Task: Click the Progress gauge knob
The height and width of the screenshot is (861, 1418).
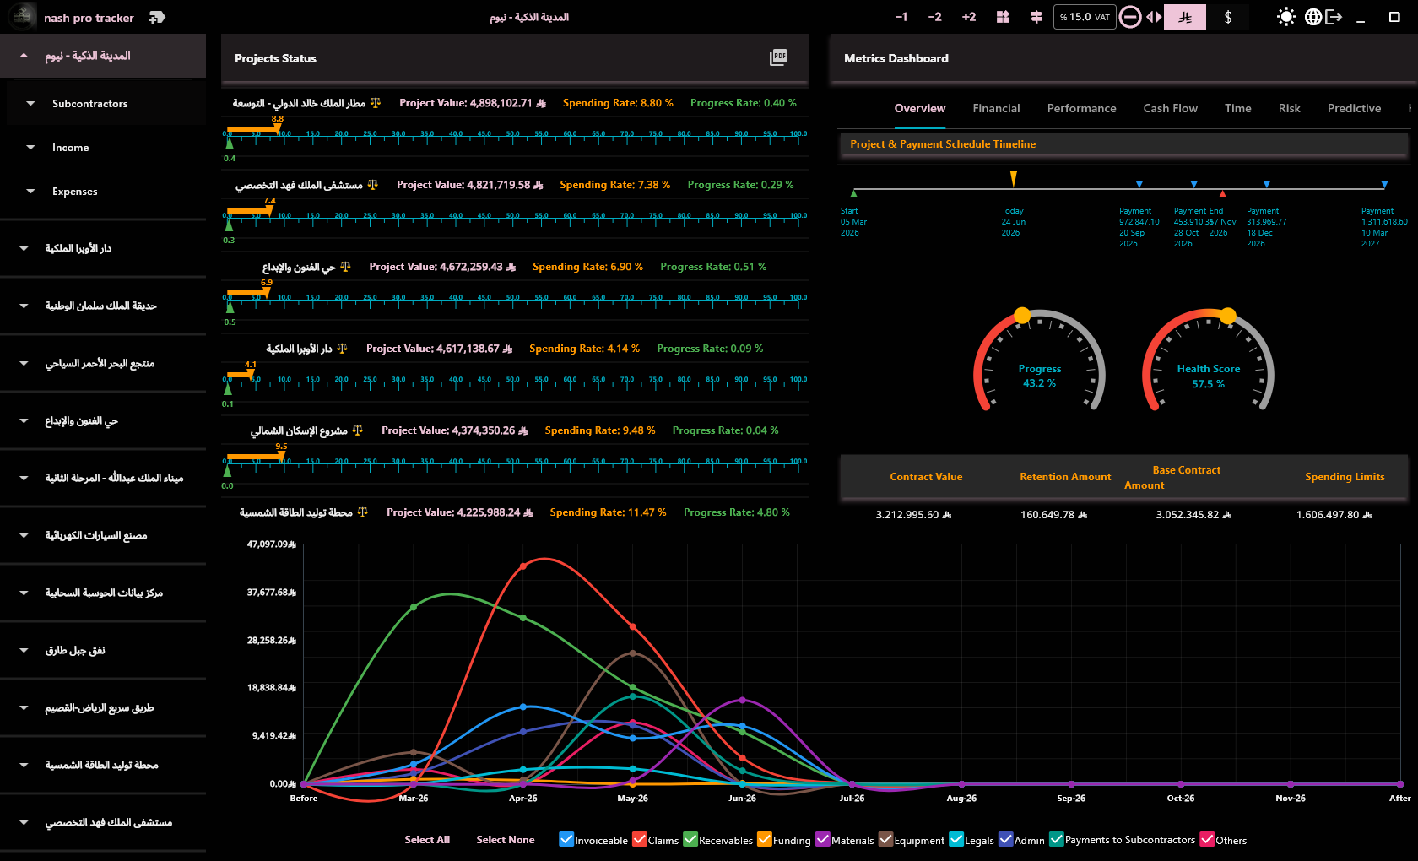Action: 1022,316
